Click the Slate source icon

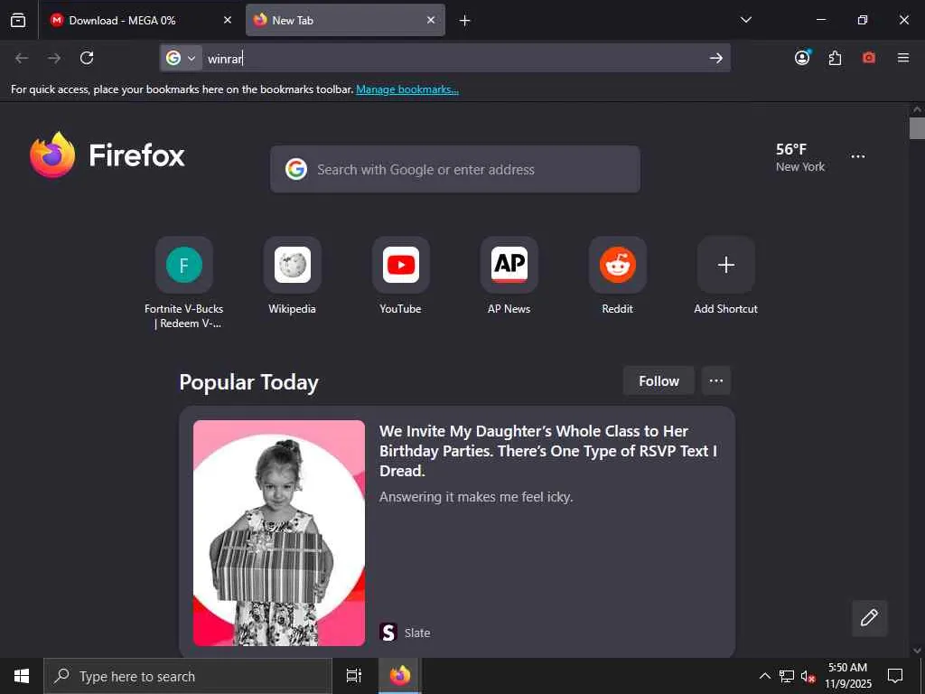388,633
